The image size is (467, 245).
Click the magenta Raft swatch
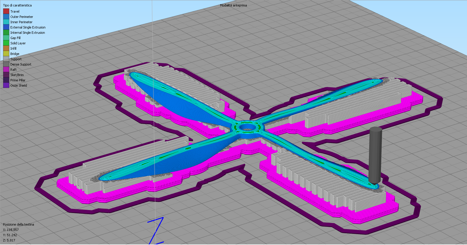[6, 70]
